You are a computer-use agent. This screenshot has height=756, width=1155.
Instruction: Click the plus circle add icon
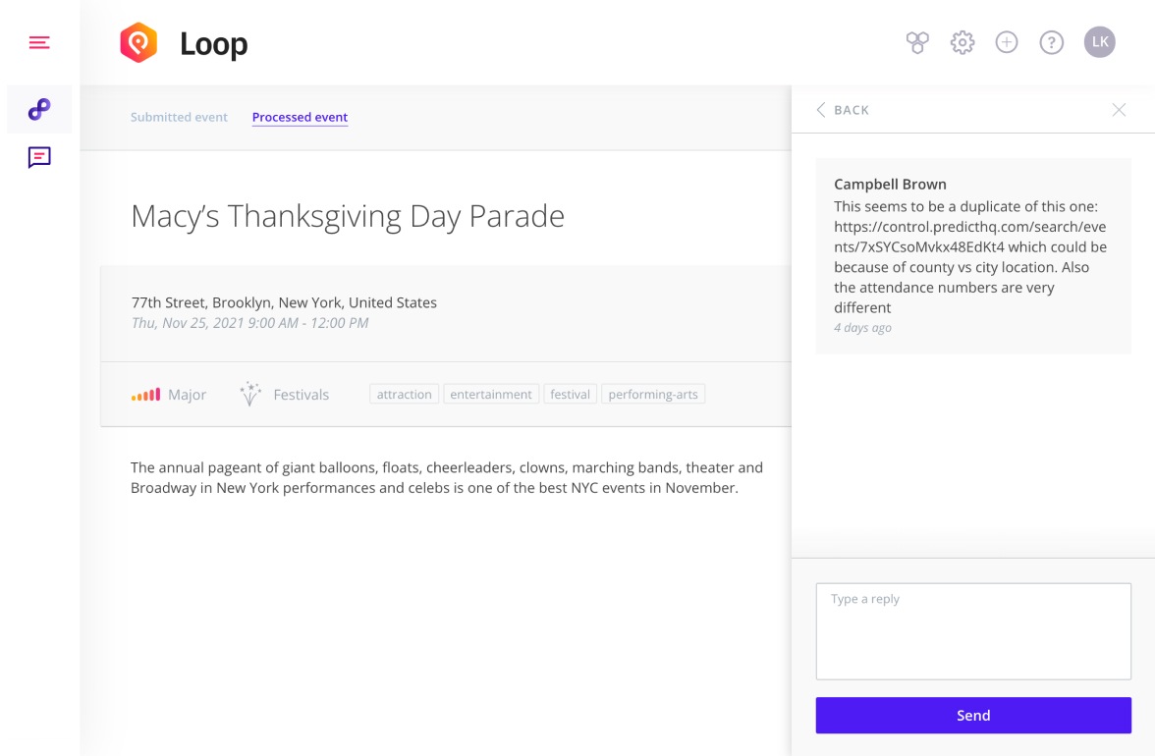[1006, 42]
